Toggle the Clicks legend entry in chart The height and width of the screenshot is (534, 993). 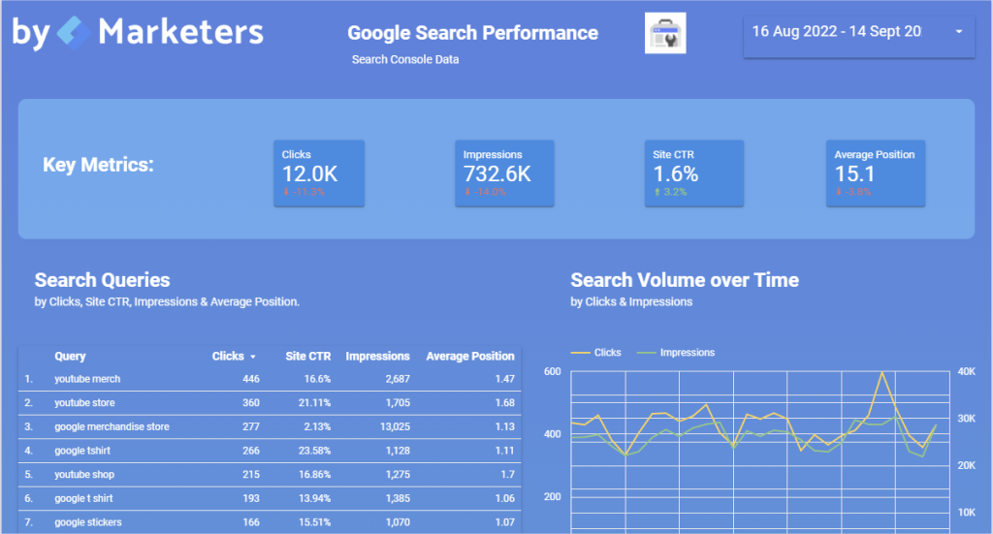coord(596,353)
